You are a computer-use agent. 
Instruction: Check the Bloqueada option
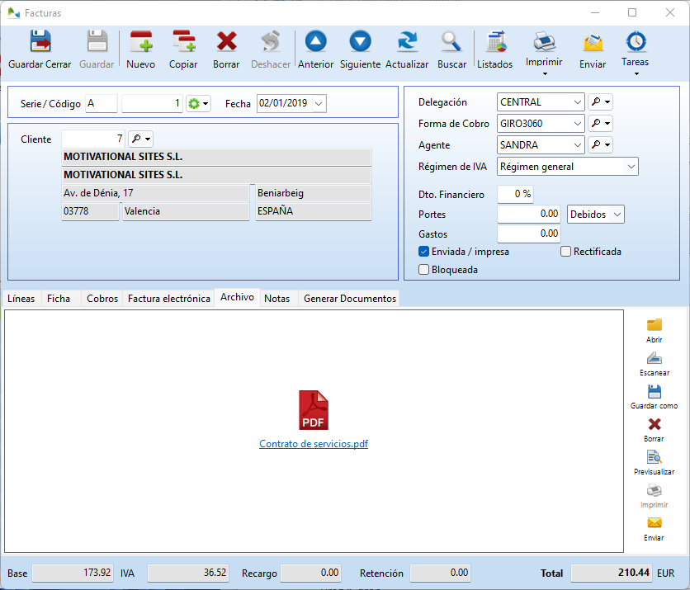click(x=423, y=269)
